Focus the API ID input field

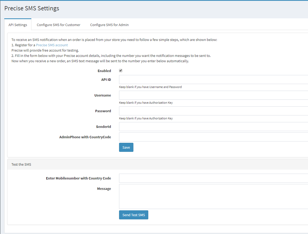click(213, 80)
